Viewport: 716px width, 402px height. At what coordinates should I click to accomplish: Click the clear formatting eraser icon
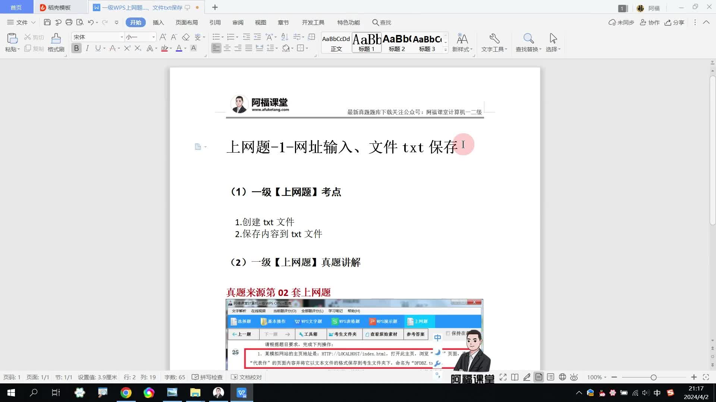click(186, 37)
